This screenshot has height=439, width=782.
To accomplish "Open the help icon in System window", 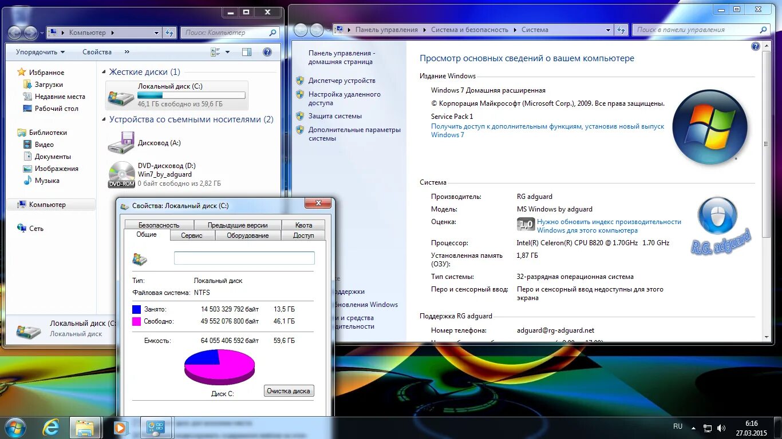I will (756, 46).
